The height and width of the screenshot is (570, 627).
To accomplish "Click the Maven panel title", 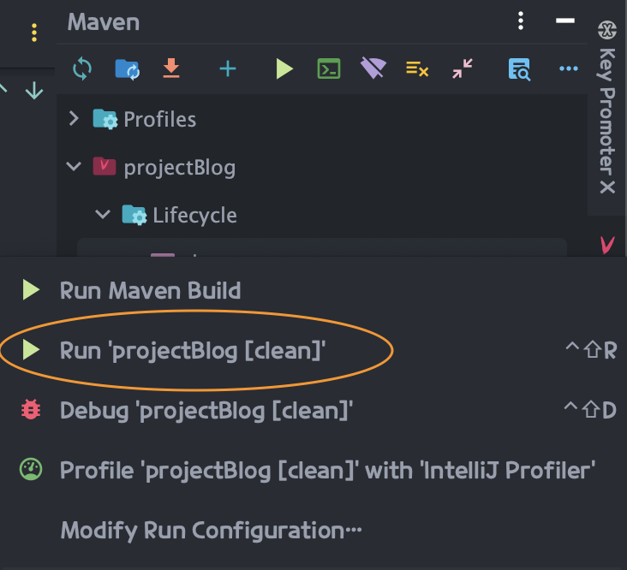I will point(104,21).
